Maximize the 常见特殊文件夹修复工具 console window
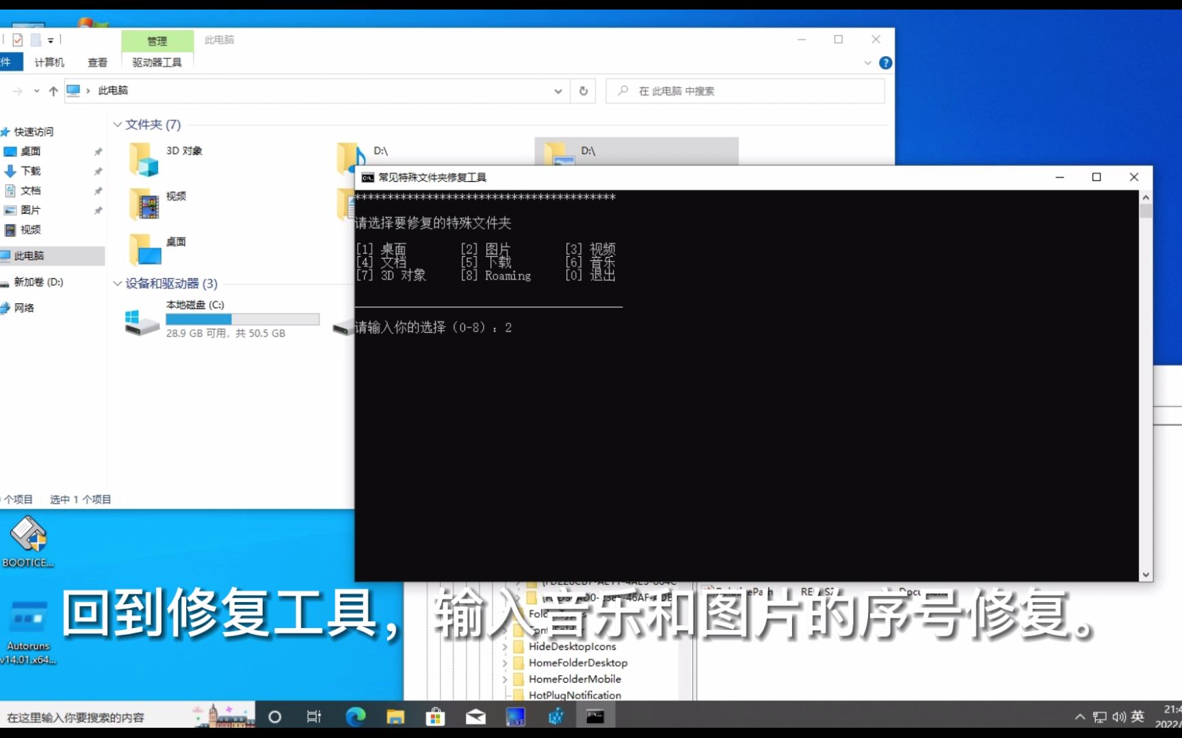The image size is (1182, 738). click(x=1096, y=178)
